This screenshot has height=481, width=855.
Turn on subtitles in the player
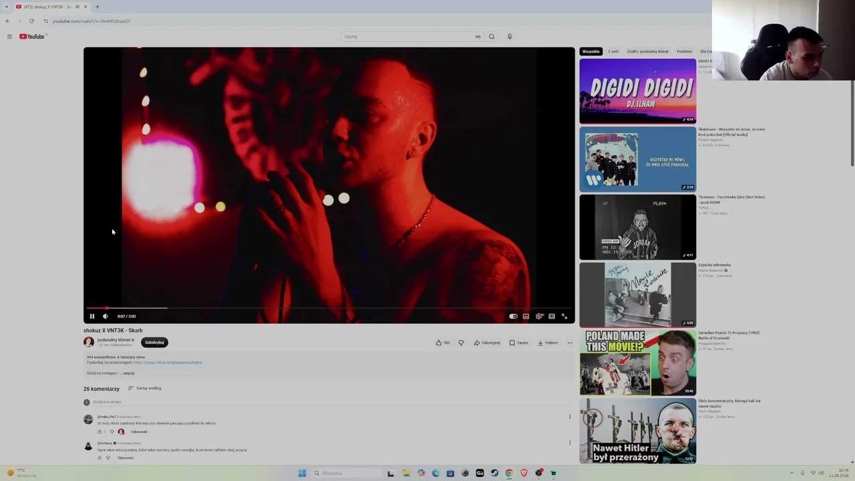pyautogui.click(x=526, y=317)
